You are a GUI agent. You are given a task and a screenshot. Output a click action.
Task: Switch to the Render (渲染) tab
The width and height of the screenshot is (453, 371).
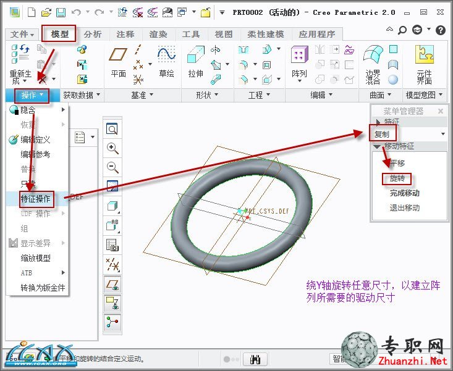[x=158, y=35]
